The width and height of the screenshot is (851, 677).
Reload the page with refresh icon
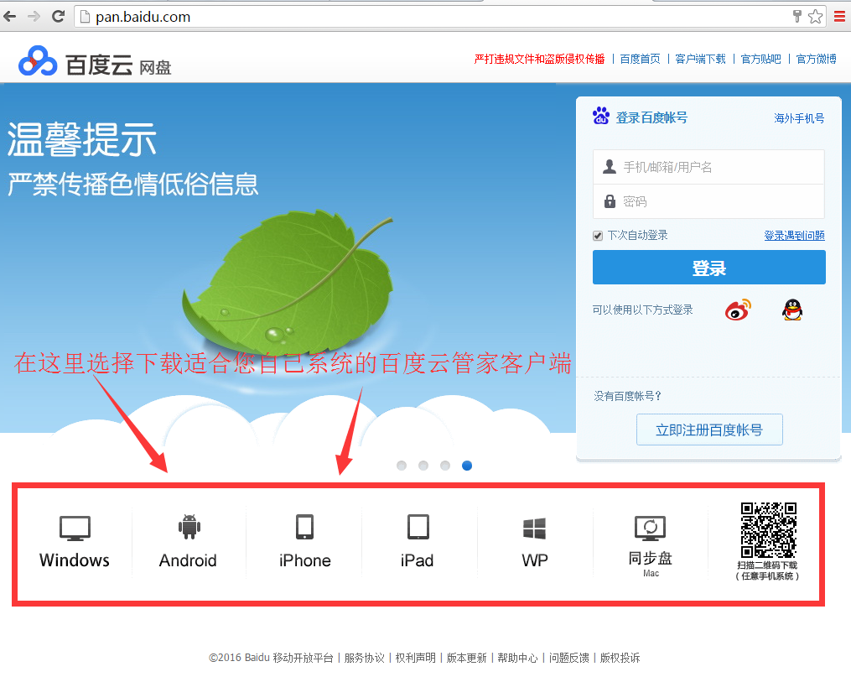[58, 16]
